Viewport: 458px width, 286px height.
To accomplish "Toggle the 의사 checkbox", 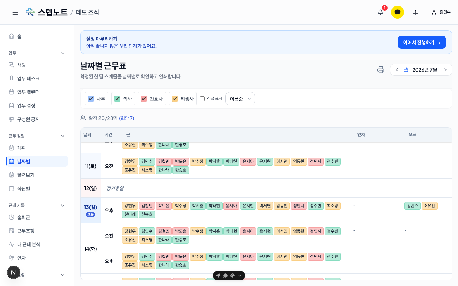I will coord(117,99).
